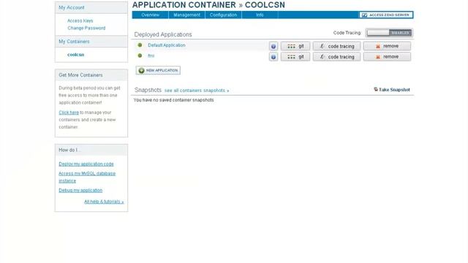
Task: Open the second deployed application's name link
Action: pos(151,56)
